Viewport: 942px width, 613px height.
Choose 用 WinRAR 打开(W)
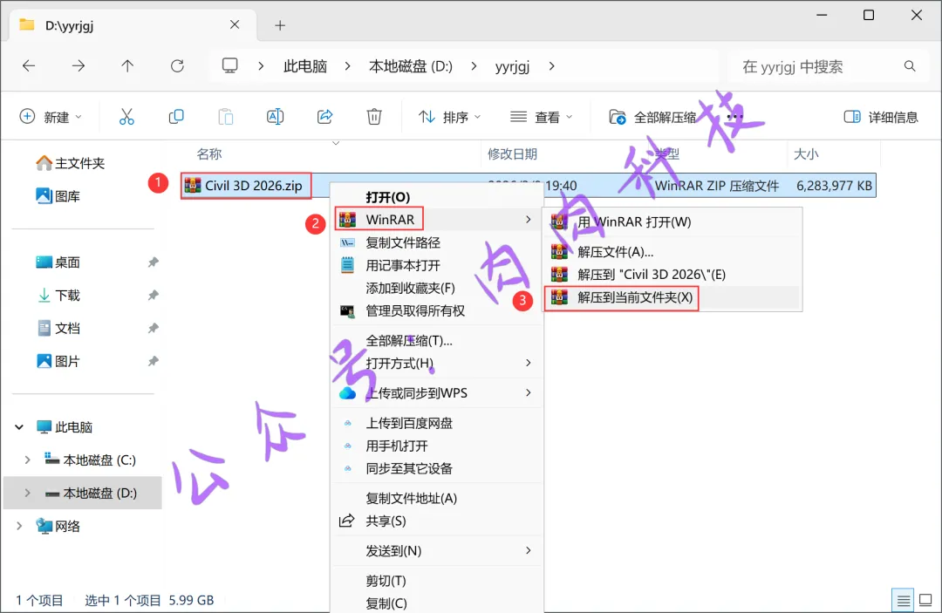pyautogui.click(x=672, y=222)
